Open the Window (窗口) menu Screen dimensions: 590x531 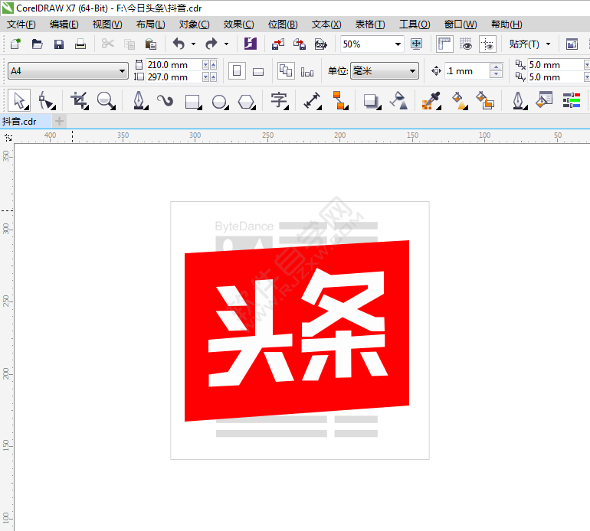pyautogui.click(x=461, y=24)
